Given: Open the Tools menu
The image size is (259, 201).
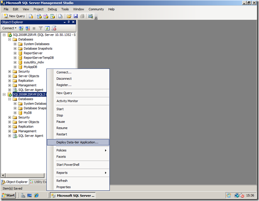Looking at the screenshot, I should [65, 9].
